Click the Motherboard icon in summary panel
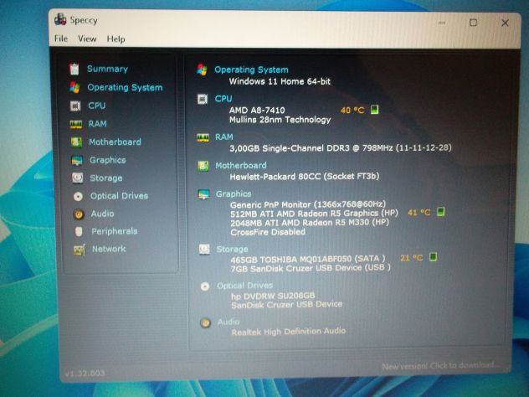Image resolution: width=529 pixels, height=397 pixels. 203,166
